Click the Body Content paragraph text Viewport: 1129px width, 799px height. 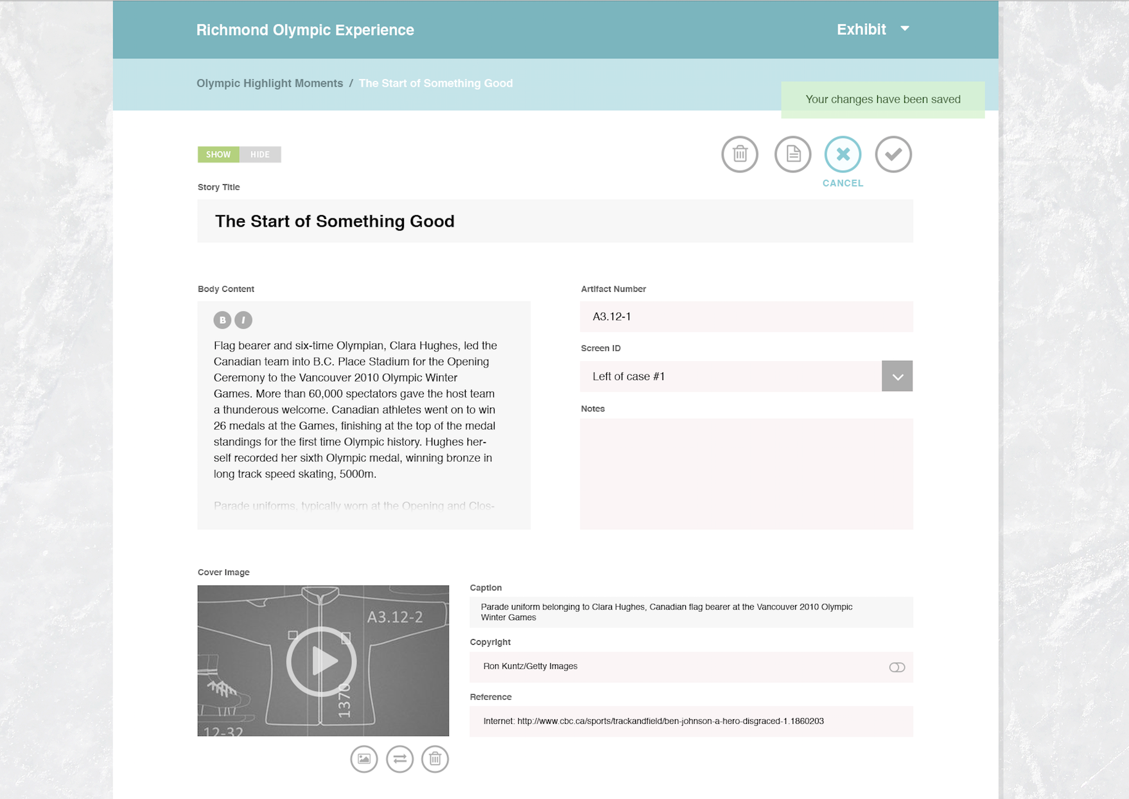356,410
